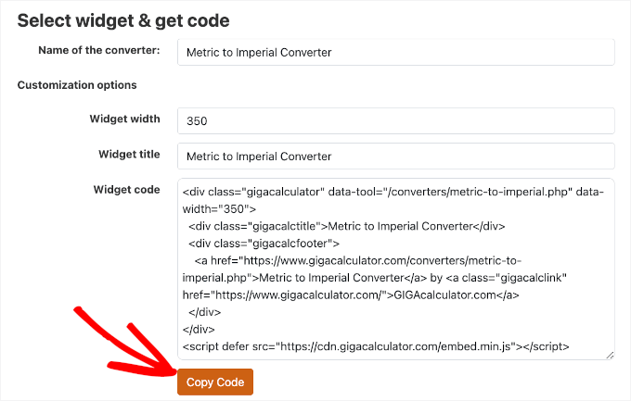This screenshot has width=631, height=401.
Task: Click the "Widget title" label
Action: click(x=129, y=154)
